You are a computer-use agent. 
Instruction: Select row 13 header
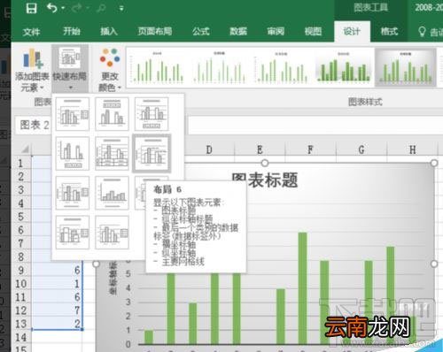[20, 324]
